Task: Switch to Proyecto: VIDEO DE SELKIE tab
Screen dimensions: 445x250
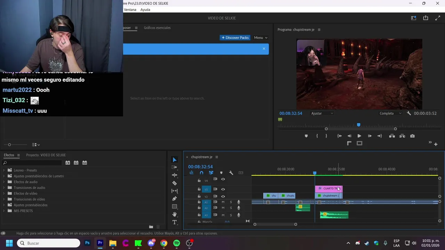Action: pos(46,155)
